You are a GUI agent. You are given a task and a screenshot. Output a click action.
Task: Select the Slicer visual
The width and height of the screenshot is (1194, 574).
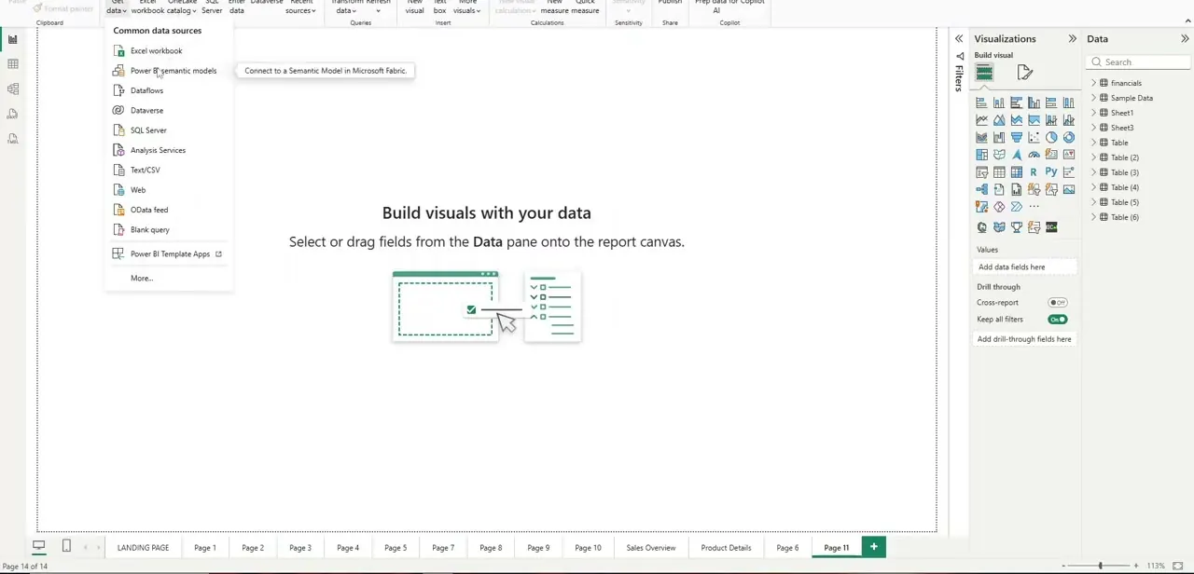pyautogui.click(x=981, y=172)
